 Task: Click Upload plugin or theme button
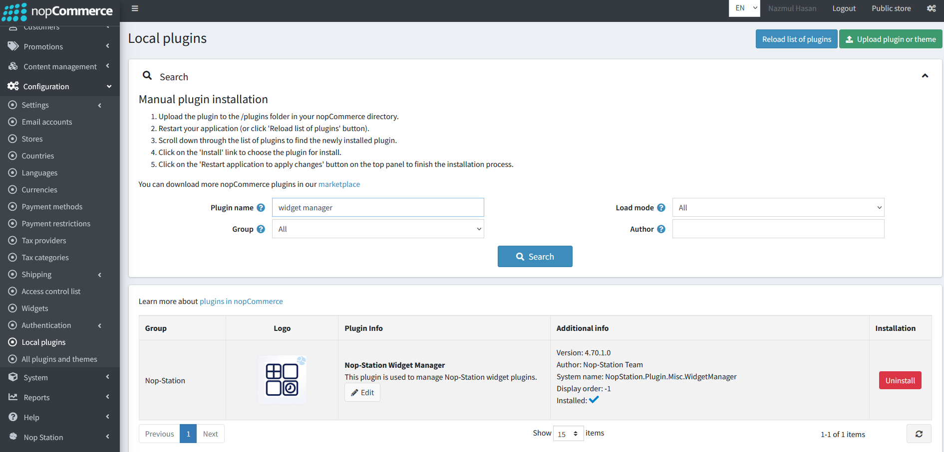[x=891, y=39]
